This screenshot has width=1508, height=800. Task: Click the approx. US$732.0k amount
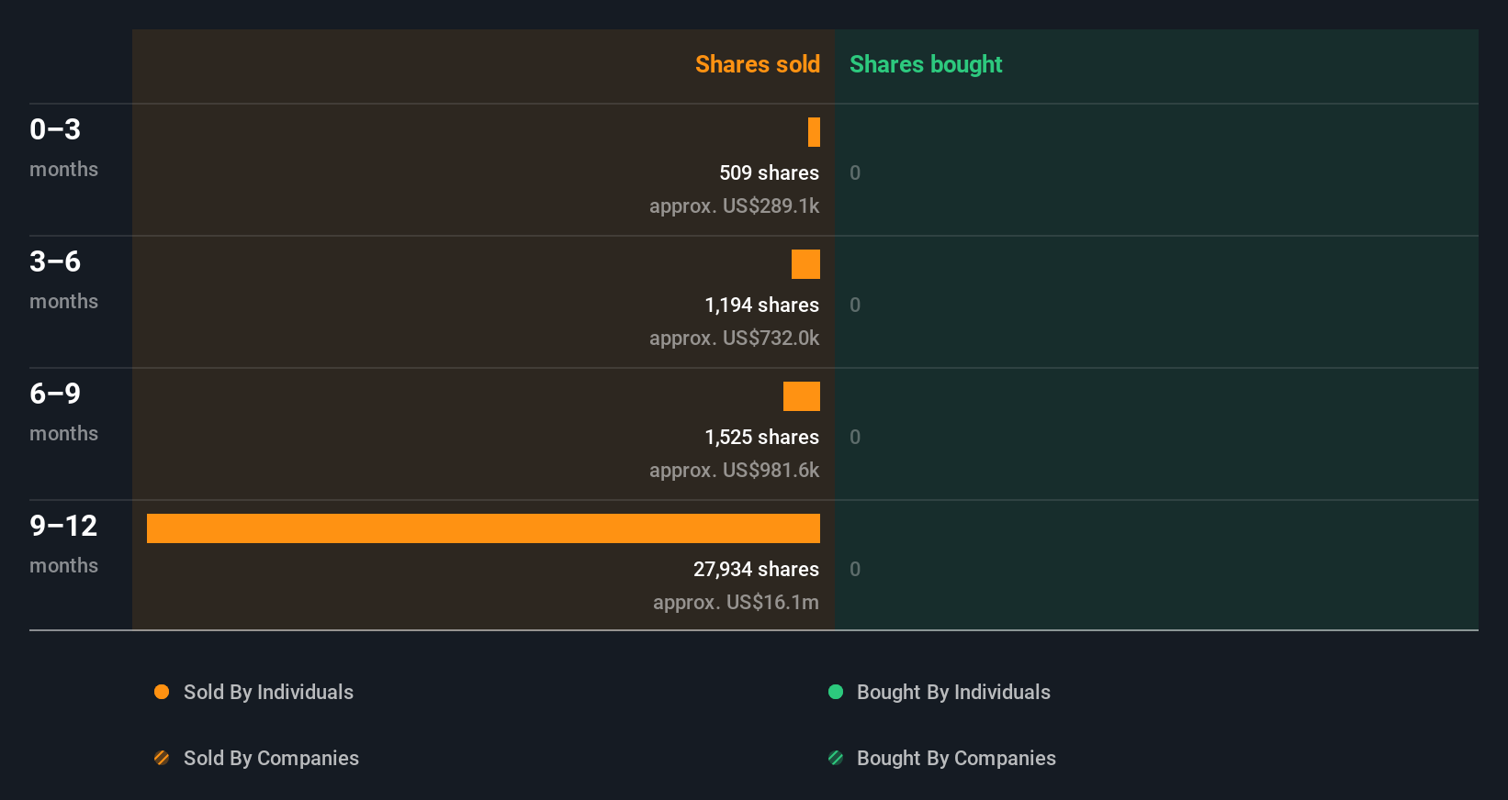tap(734, 338)
